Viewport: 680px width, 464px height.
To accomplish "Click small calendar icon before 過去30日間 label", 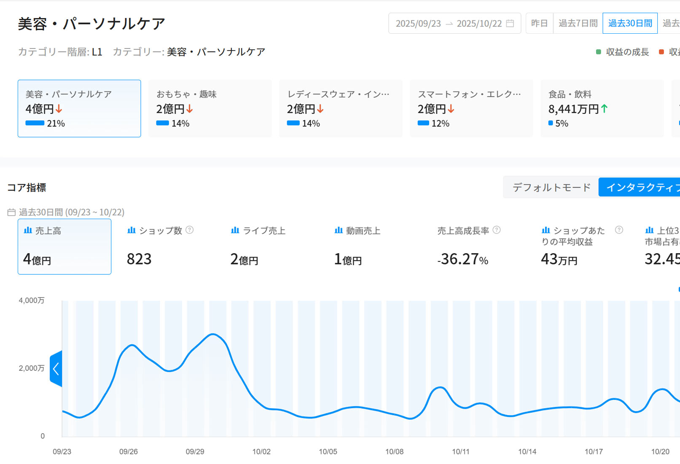I will 11,212.
